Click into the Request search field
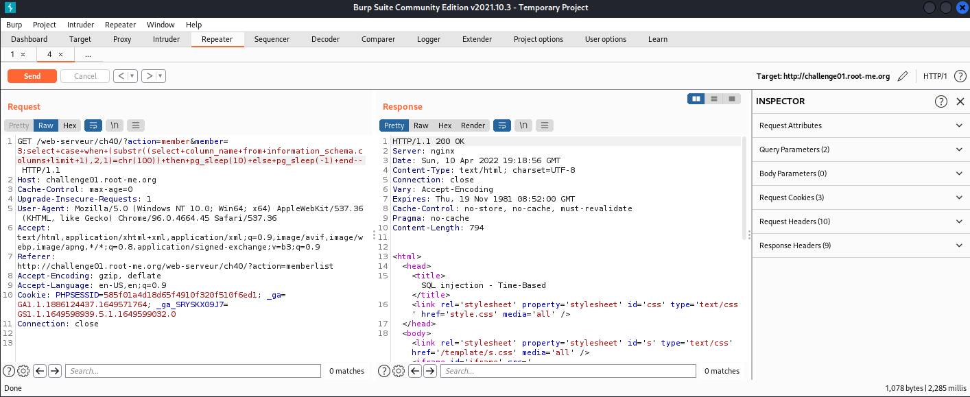The width and height of the screenshot is (970, 397). (193, 371)
